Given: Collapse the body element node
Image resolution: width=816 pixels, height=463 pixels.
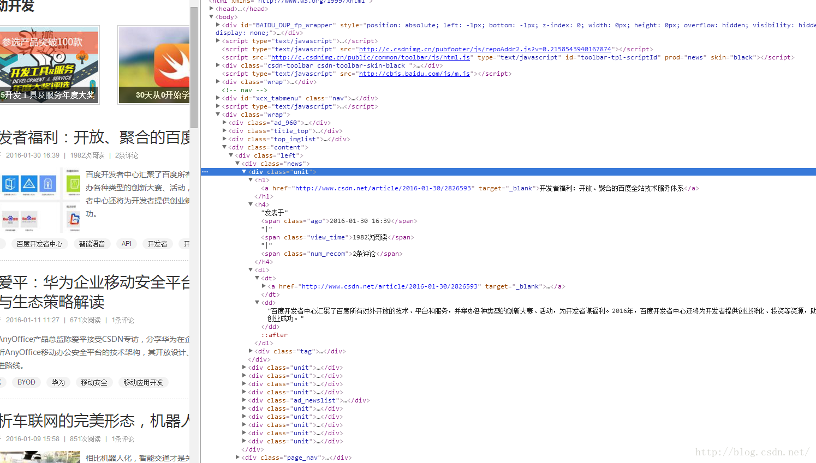Looking at the screenshot, I should (x=212, y=17).
